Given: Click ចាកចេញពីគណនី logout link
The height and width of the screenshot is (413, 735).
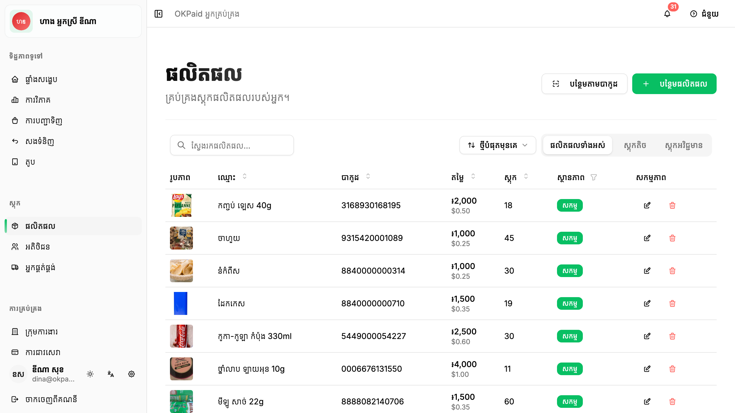Looking at the screenshot, I should click(73, 399).
